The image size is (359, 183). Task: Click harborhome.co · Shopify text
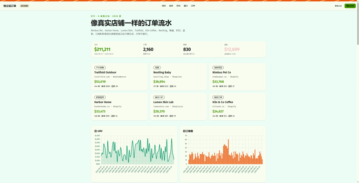coord(108,107)
